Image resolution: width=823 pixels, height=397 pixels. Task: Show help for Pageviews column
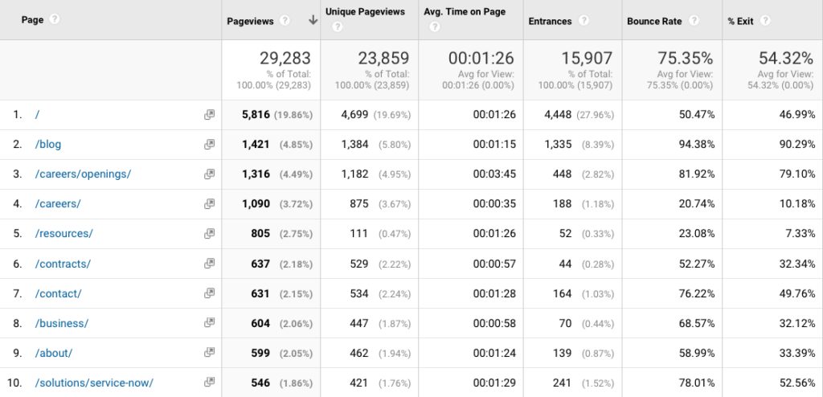pyautogui.click(x=285, y=20)
